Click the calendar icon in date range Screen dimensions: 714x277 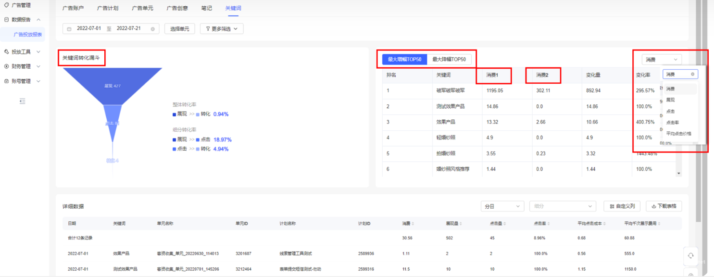[69, 29]
